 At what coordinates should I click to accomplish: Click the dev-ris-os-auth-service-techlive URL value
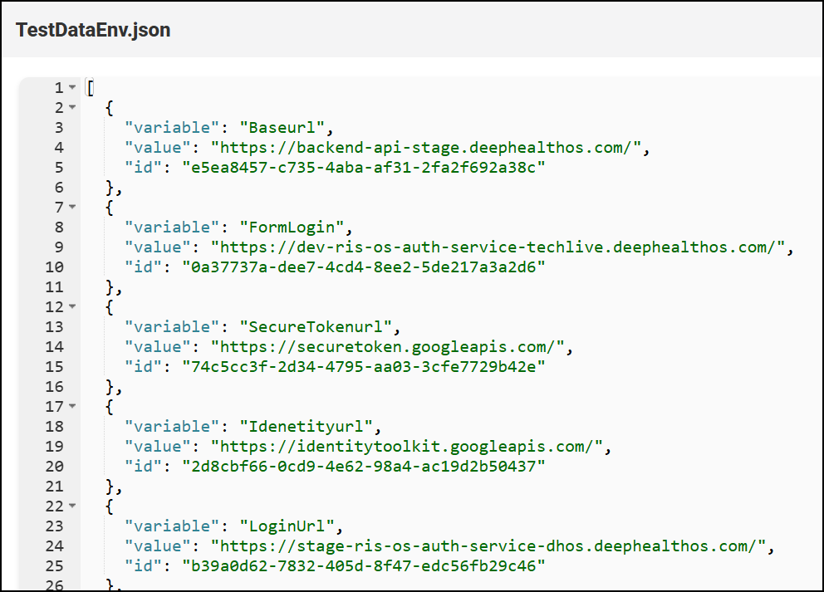(498, 247)
